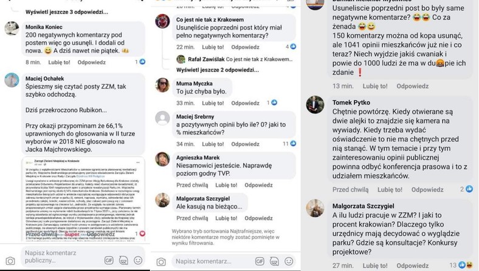
Task: Like Tomek Pytko's comment with 'Lubię to!'
Action: (x=390, y=190)
